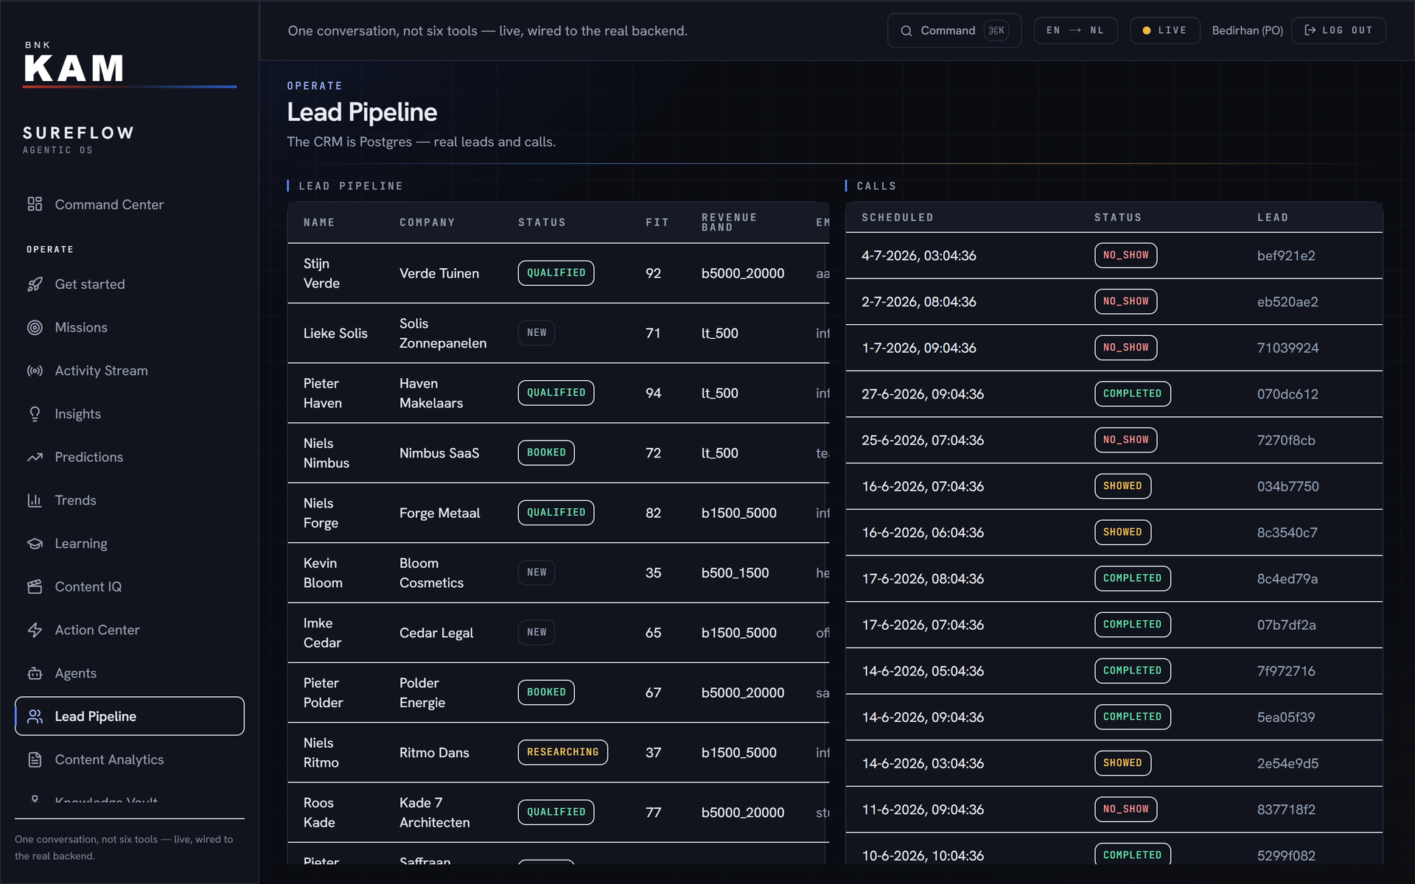Open the Command Center grid icon

[35, 204]
